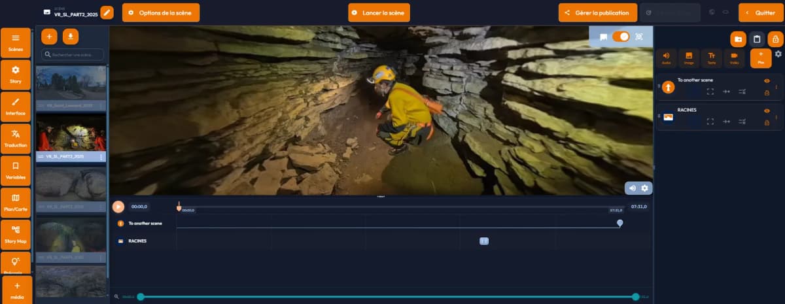Viewport: 785px width, 304px height.
Task: Click the preview volume speaker icon
Action: pos(633,188)
